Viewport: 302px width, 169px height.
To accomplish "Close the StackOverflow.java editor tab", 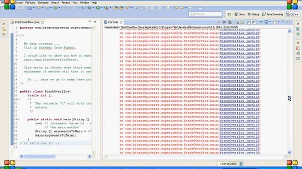I will click(x=42, y=22).
